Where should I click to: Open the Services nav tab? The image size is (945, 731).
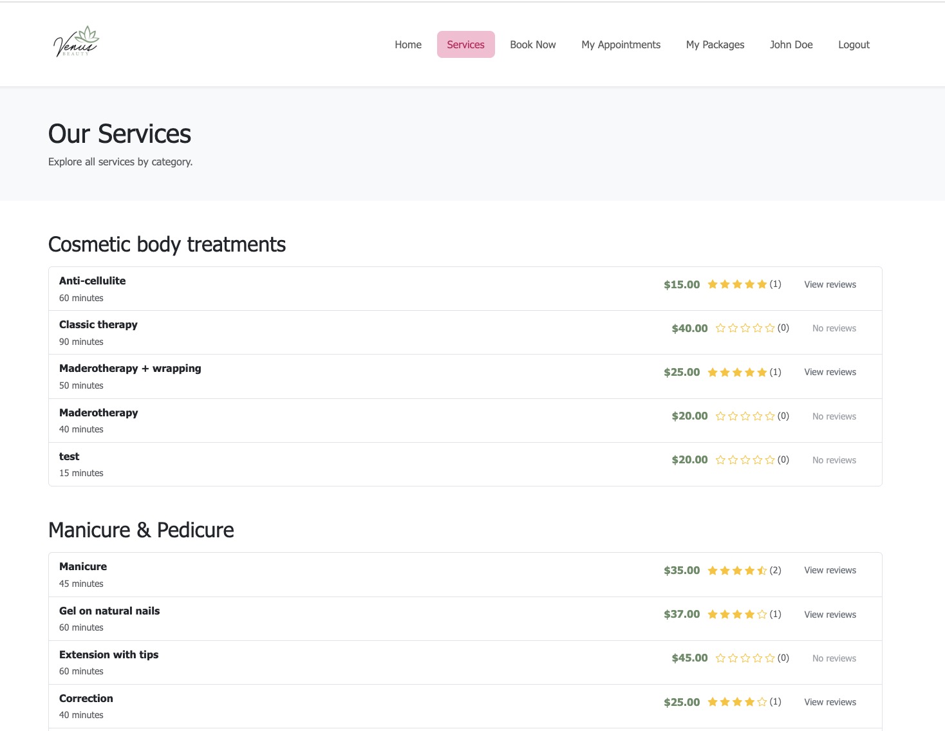[465, 44]
